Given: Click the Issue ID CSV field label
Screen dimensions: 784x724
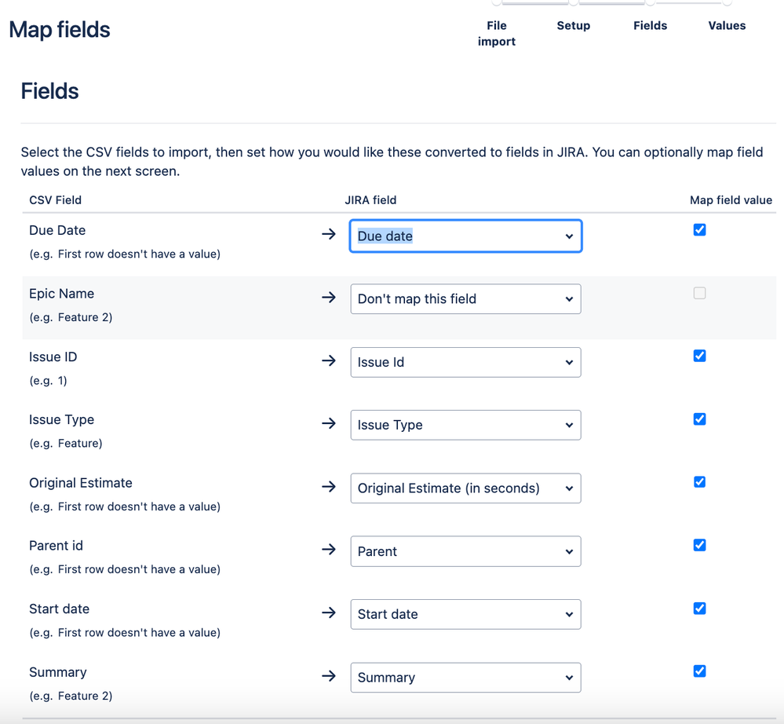Looking at the screenshot, I should [x=53, y=357].
